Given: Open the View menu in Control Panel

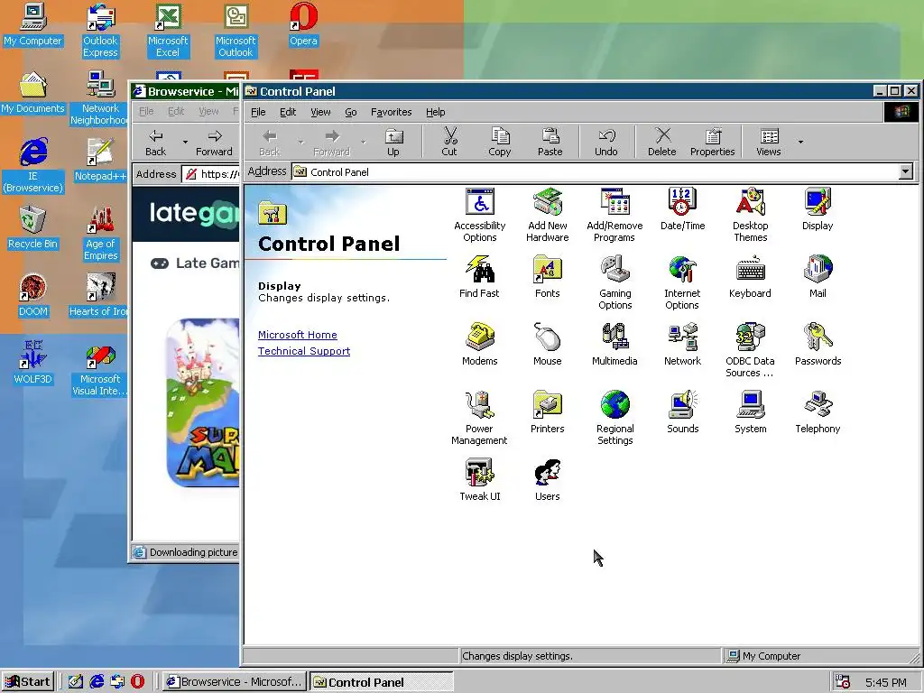Looking at the screenshot, I should coord(320,112).
